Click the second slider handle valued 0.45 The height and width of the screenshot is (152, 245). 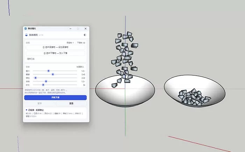tap(53, 74)
